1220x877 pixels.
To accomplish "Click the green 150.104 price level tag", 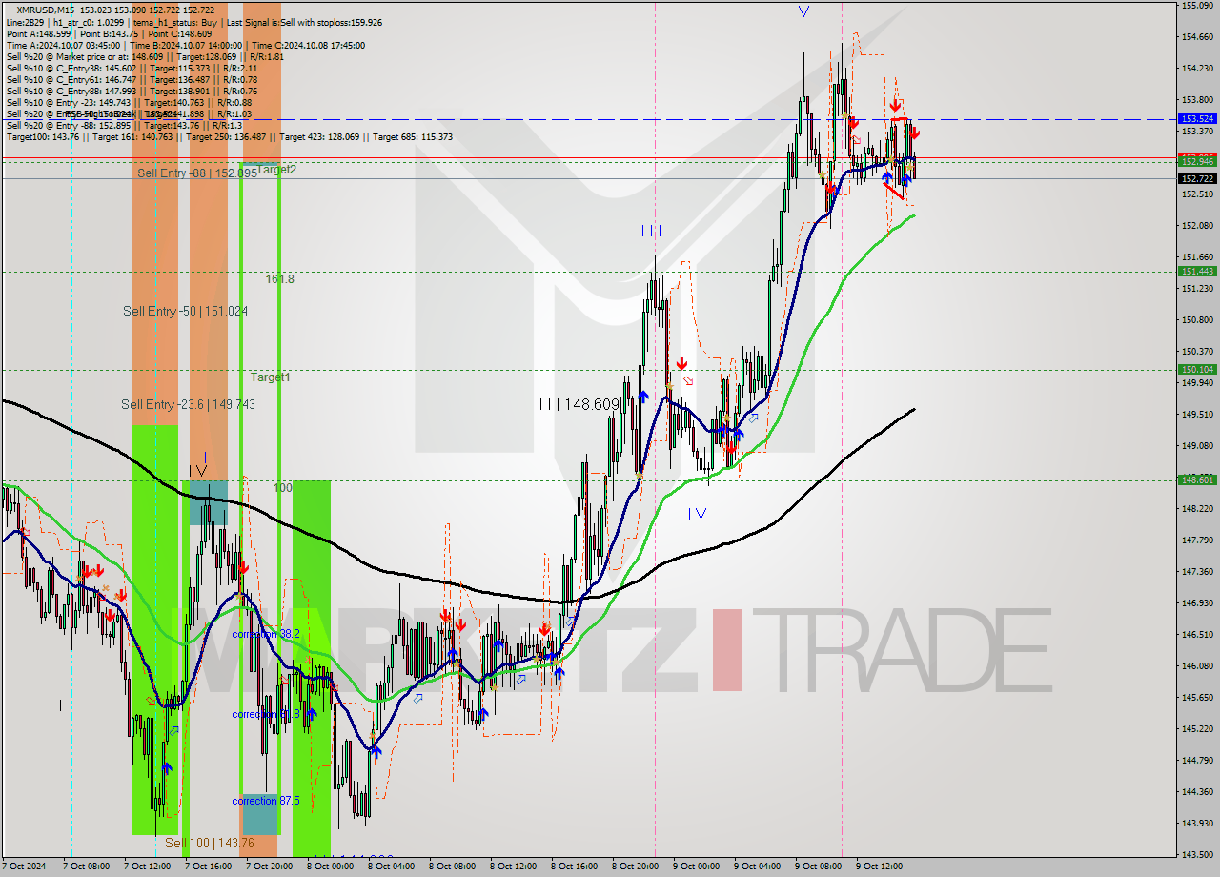I will [x=1197, y=370].
